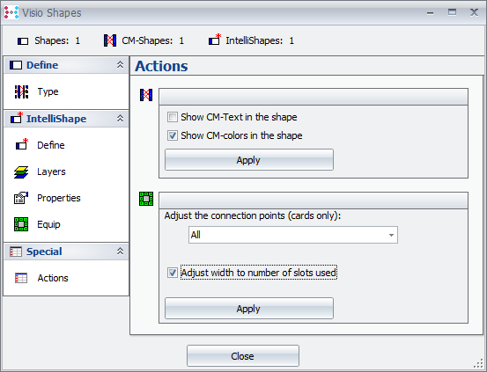Click the IntelliShapes icon in the top bar

click(215, 40)
